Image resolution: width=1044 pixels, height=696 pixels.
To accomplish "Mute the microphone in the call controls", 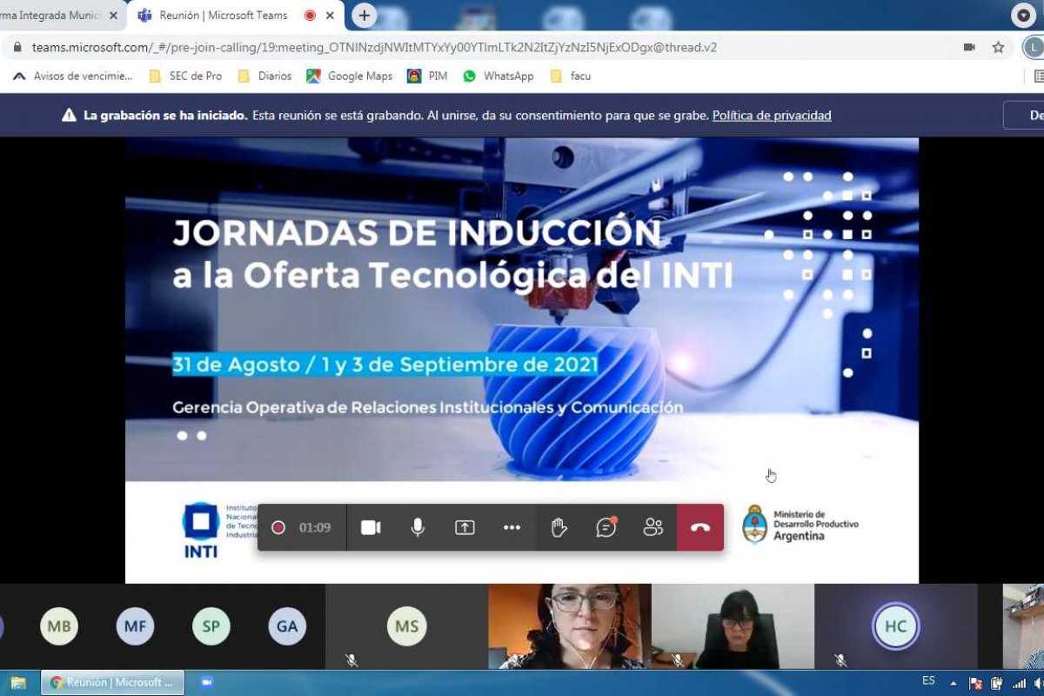I will pyautogui.click(x=418, y=527).
